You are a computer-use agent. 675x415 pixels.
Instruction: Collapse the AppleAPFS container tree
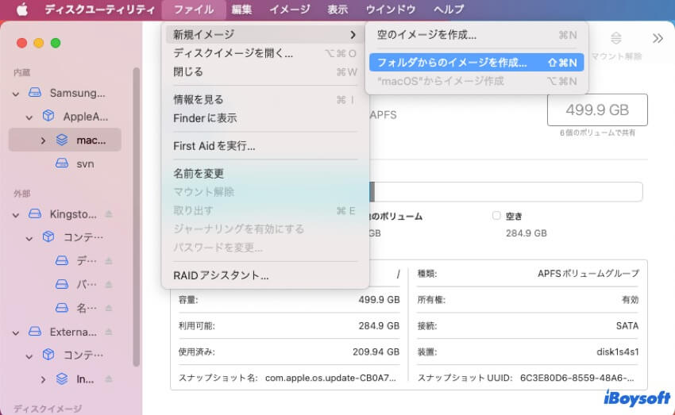point(29,117)
